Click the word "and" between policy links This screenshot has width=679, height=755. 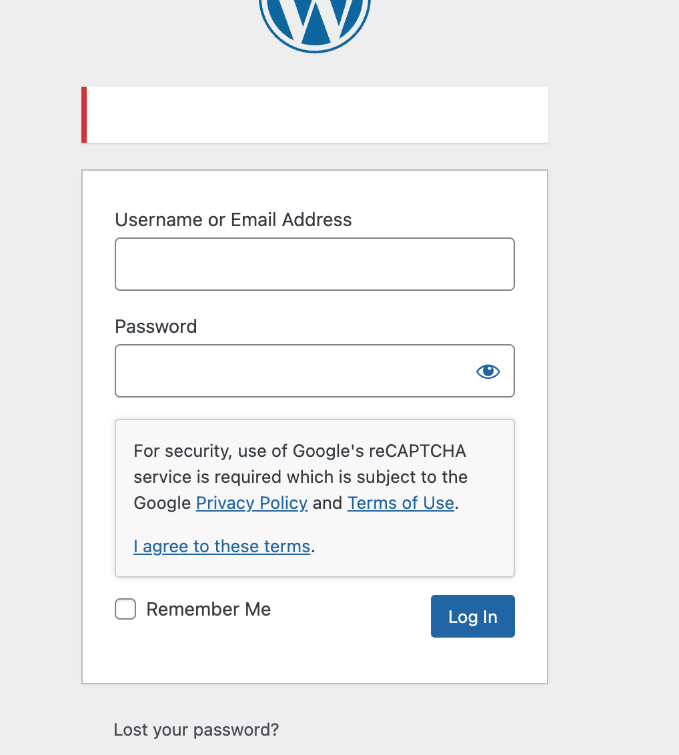(327, 503)
